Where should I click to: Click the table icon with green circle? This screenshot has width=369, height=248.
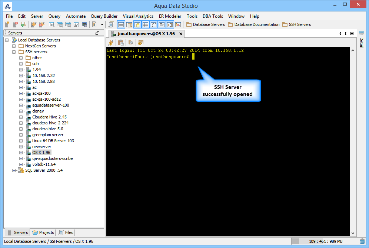(24, 24)
